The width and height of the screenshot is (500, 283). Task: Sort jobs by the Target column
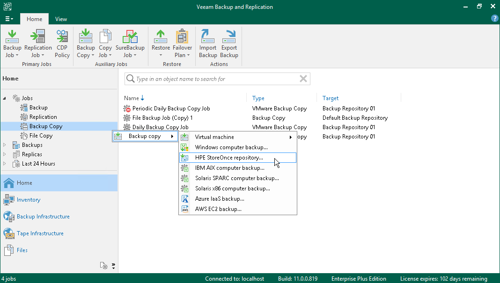[331, 98]
